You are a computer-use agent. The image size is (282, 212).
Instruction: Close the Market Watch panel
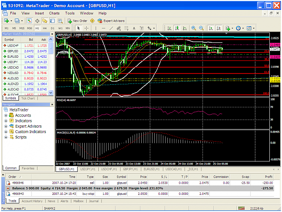(52, 34)
